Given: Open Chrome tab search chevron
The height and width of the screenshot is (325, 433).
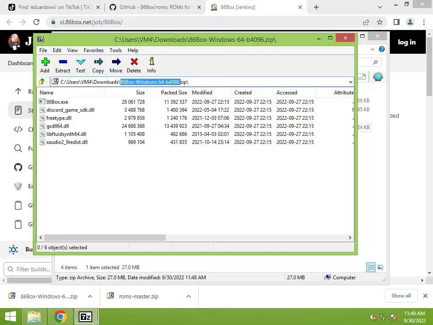Looking at the screenshot, I should pyautogui.click(x=380, y=8).
